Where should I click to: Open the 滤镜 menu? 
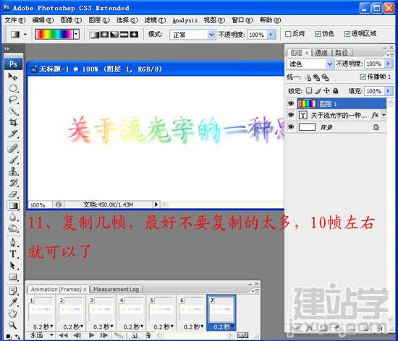point(155,20)
